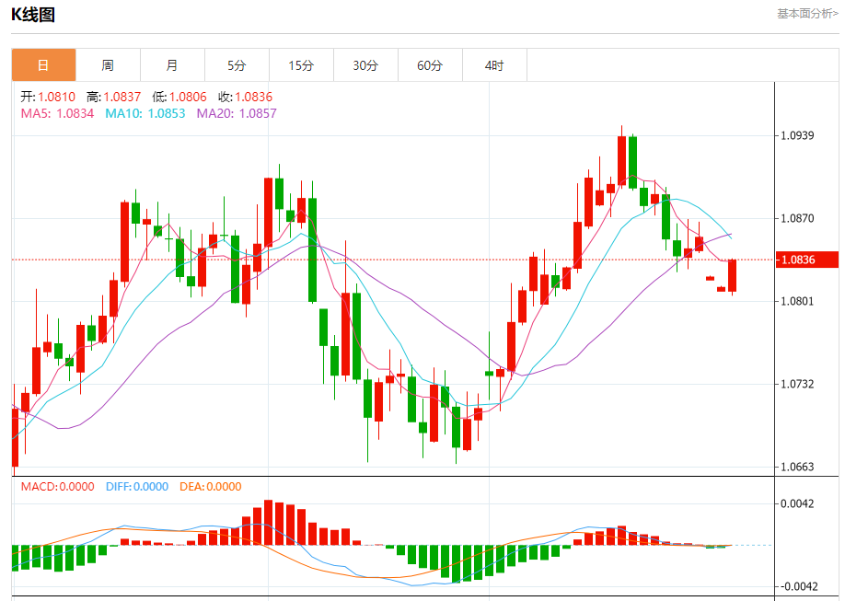This screenshot has width=845, height=601.
Task: Open the 5分 interval tab
Action: tap(237, 65)
